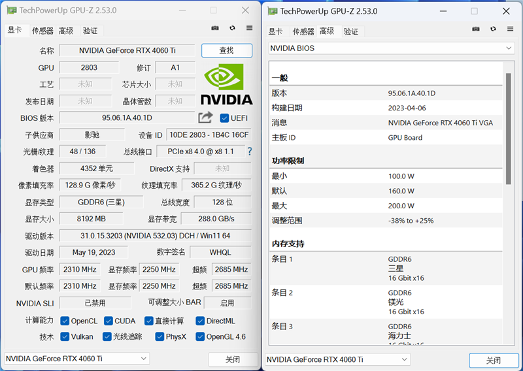The image size is (523, 371).
Task: Click the 128 位 bus width field
Action: point(223,202)
